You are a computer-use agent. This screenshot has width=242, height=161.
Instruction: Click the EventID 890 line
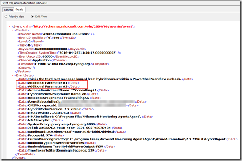coord(47,37)
